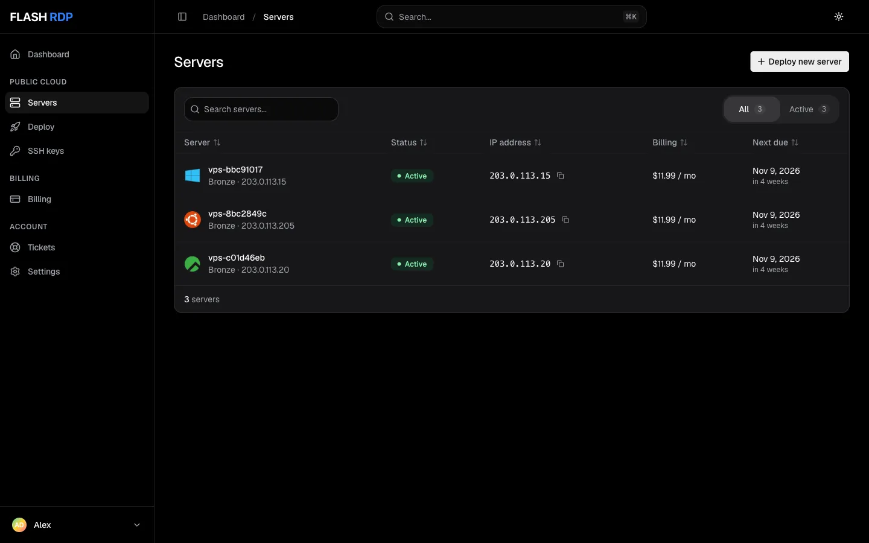The height and width of the screenshot is (543, 869).
Task: Click the Alex user avatar
Action: (x=19, y=525)
